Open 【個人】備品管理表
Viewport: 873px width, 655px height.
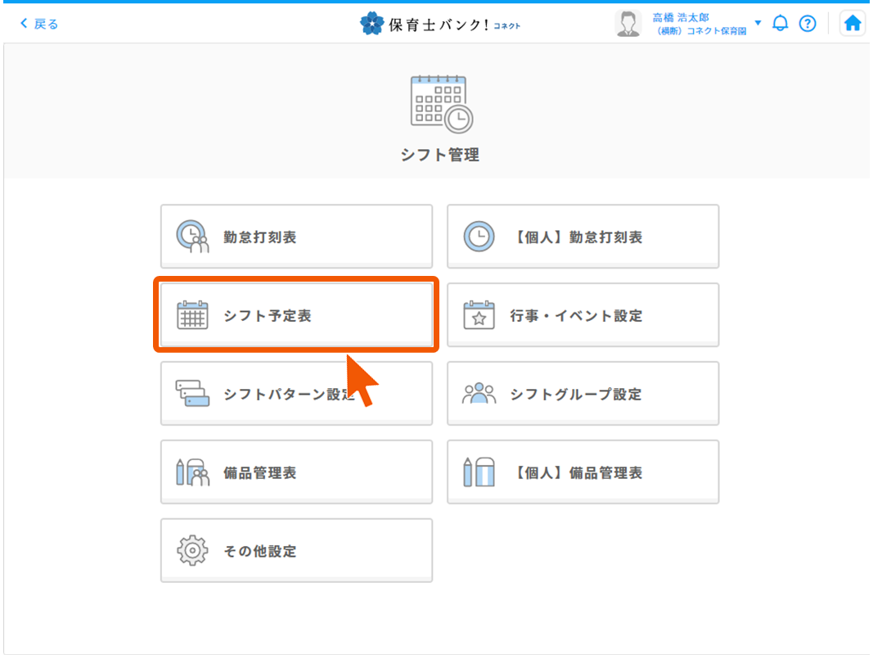point(583,472)
